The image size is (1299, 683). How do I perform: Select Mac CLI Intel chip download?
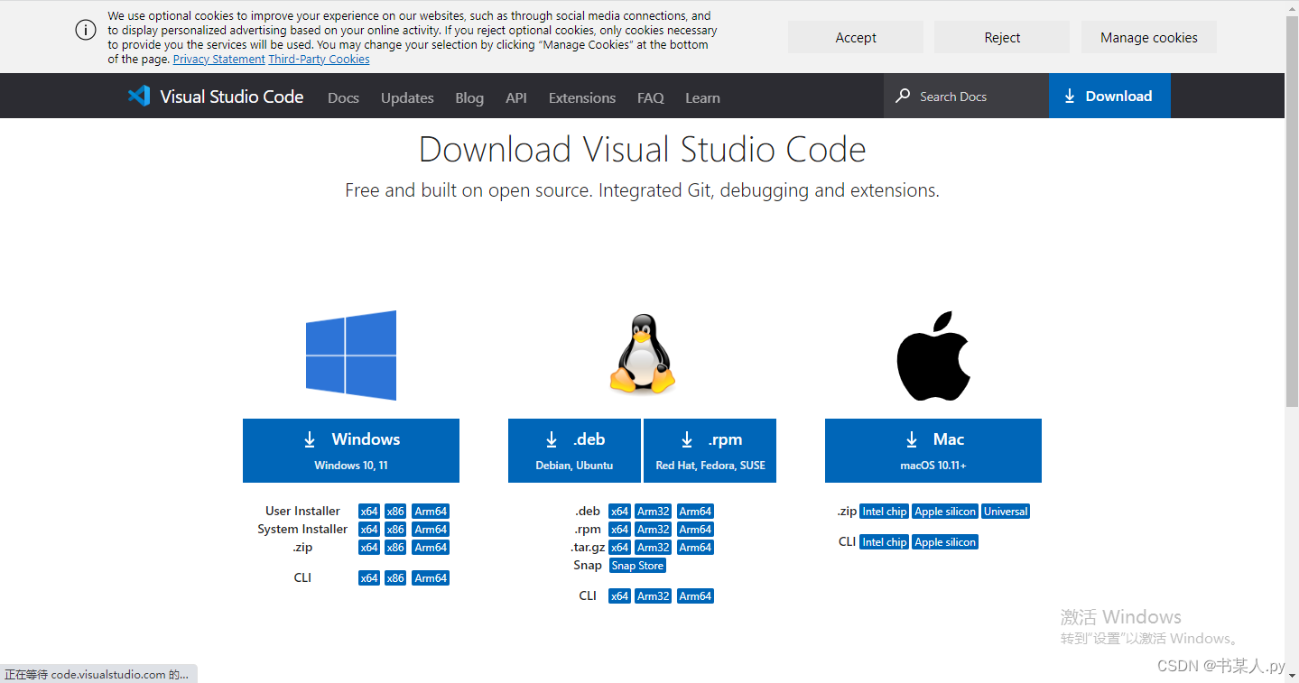(884, 542)
